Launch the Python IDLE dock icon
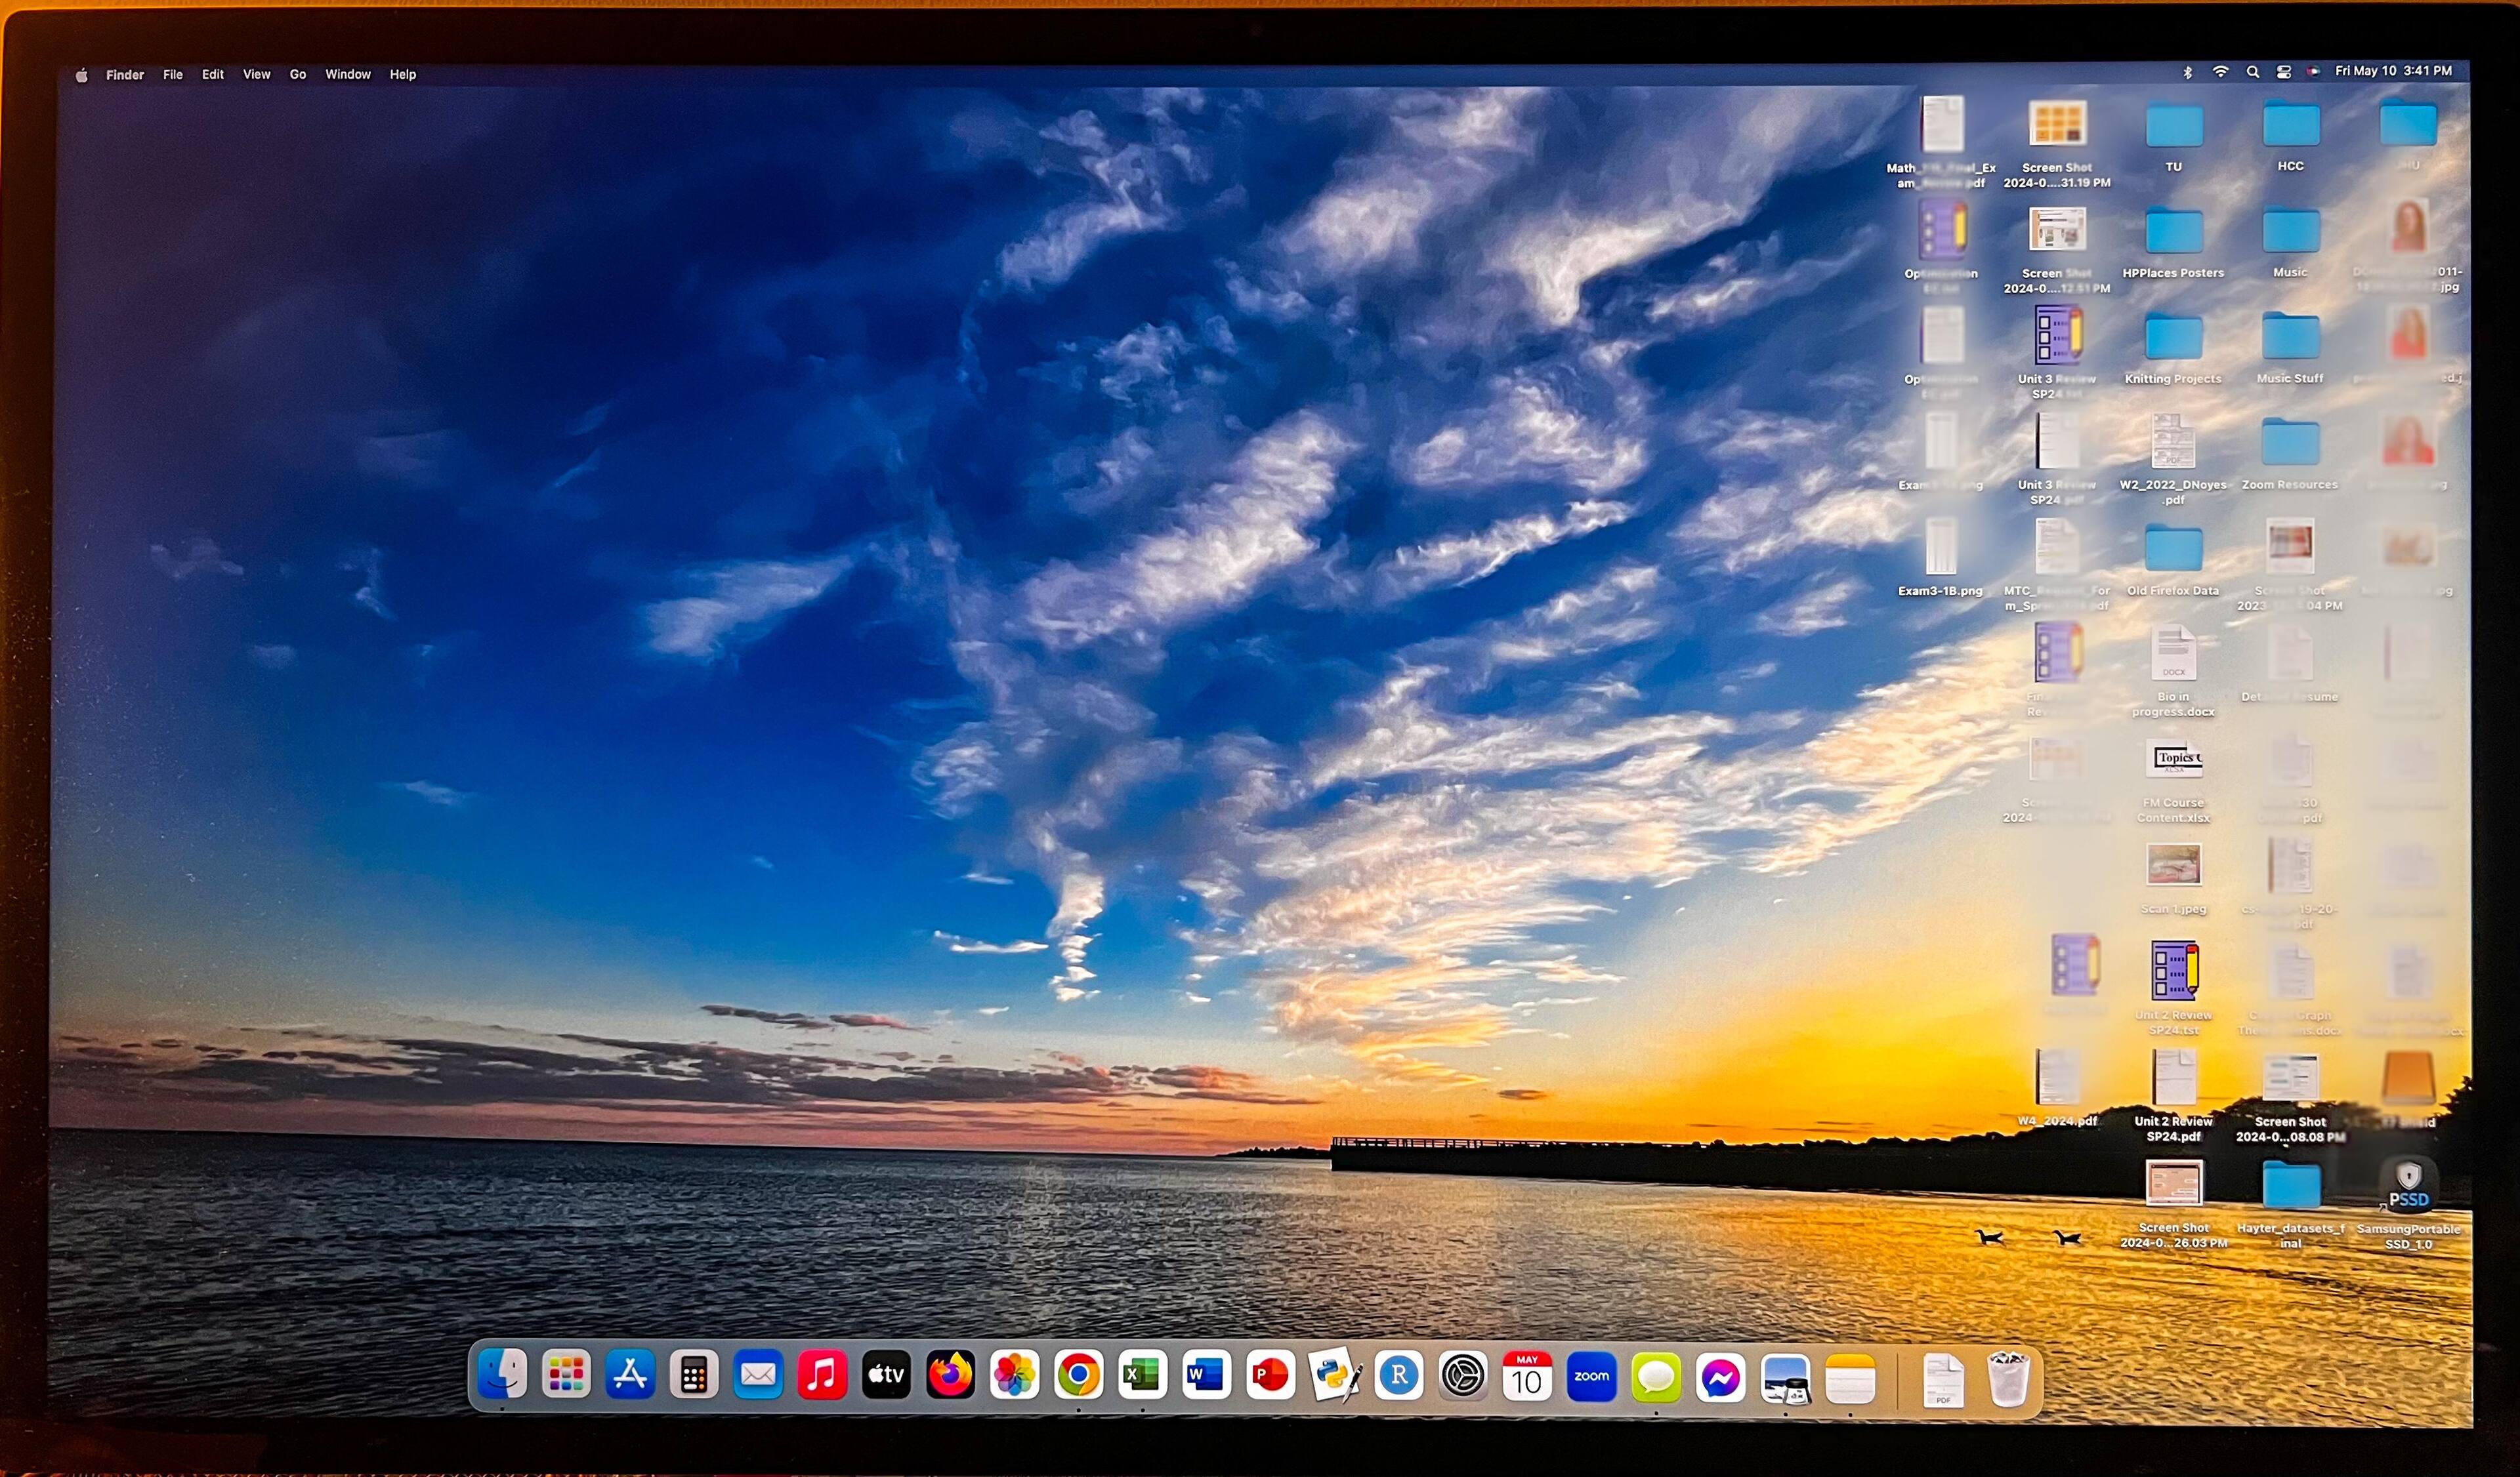 click(x=1335, y=1374)
